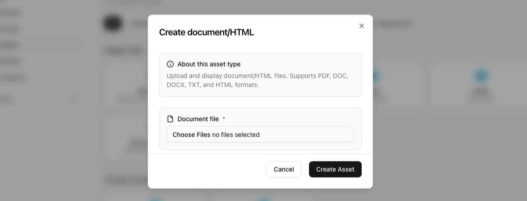The image size is (527, 201).
Task: Click the topmost blurred left sidebar item
Action: pos(10,13)
